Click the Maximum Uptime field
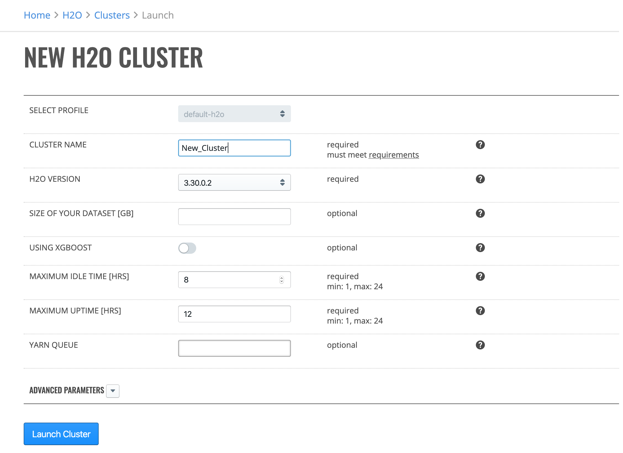The height and width of the screenshot is (453, 623). coord(234,314)
